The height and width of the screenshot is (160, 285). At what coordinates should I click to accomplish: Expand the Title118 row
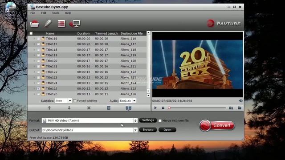coord(34,50)
